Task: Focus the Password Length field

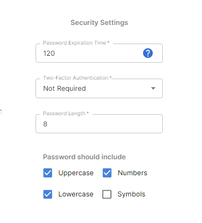Action: coord(99,124)
